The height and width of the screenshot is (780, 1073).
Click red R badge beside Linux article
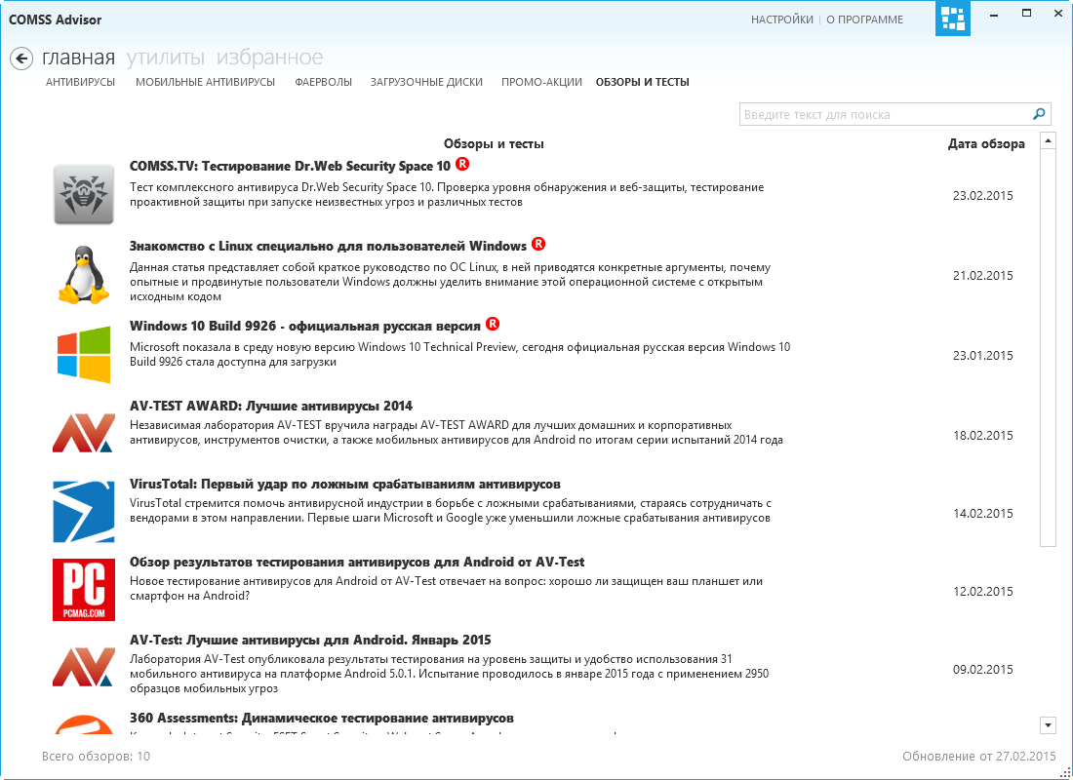(x=538, y=244)
